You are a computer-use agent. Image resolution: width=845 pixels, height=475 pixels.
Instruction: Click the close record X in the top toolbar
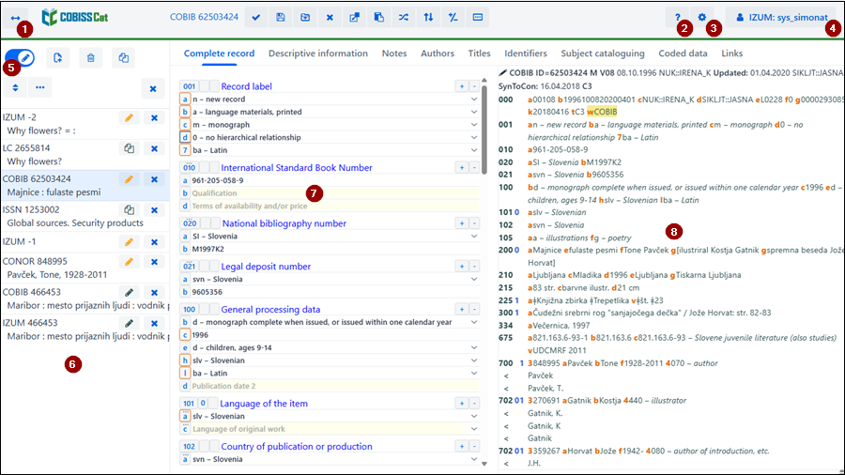point(330,17)
